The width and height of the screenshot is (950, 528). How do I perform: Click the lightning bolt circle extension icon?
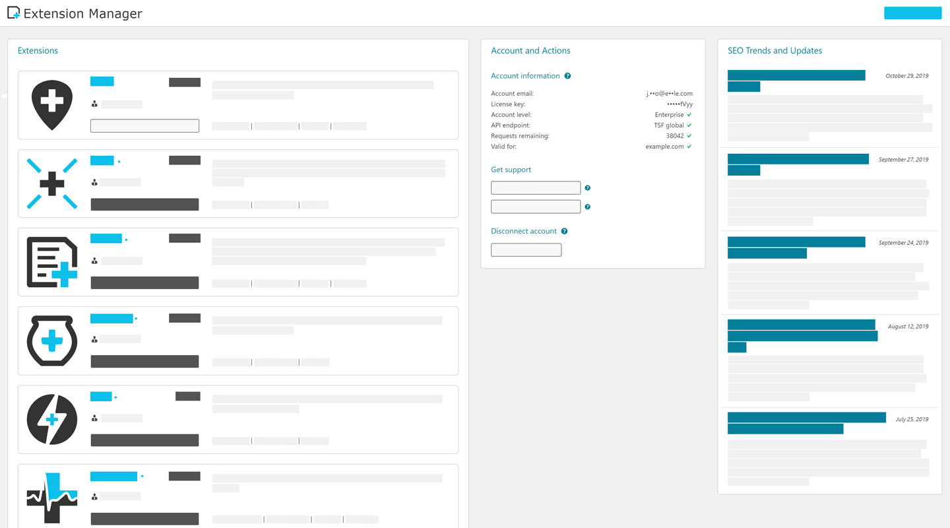(x=52, y=419)
